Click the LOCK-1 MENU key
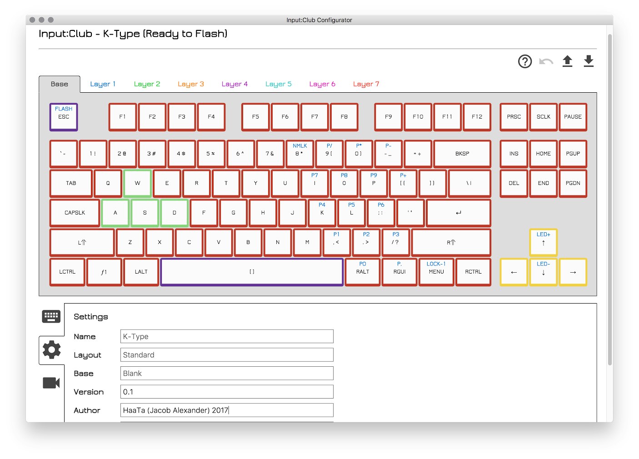This screenshot has height=459, width=639. pyautogui.click(x=436, y=272)
